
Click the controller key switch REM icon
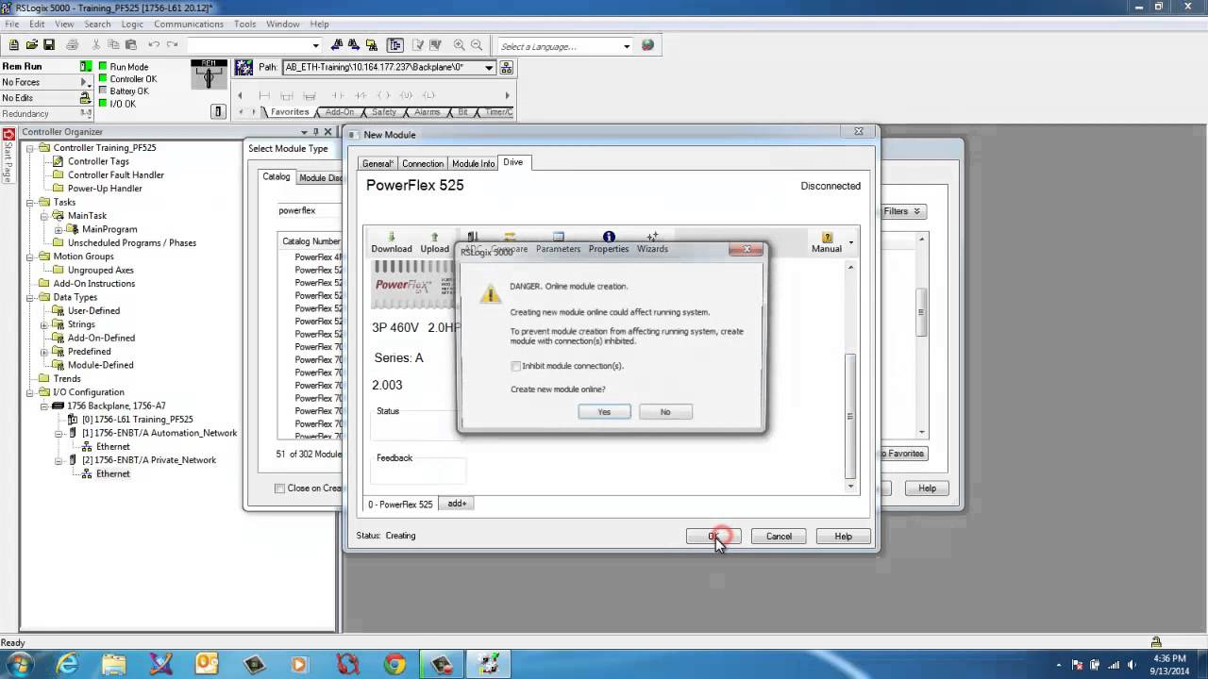pos(209,74)
